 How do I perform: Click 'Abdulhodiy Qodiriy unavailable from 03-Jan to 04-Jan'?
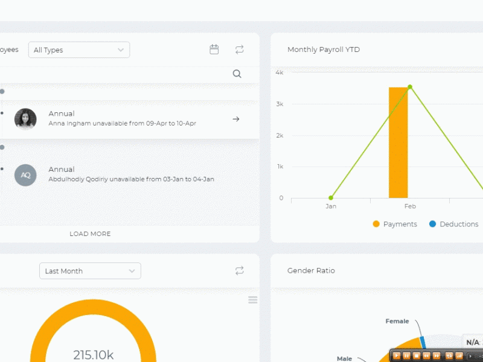pos(131,179)
